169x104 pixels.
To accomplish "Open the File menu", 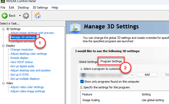I will tap(3, 8).
